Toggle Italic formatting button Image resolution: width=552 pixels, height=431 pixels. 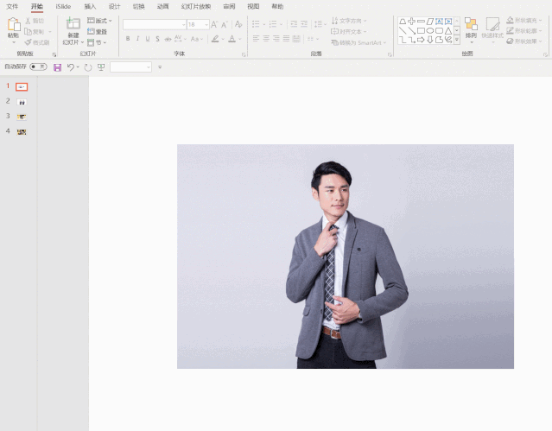pos(137,39)
